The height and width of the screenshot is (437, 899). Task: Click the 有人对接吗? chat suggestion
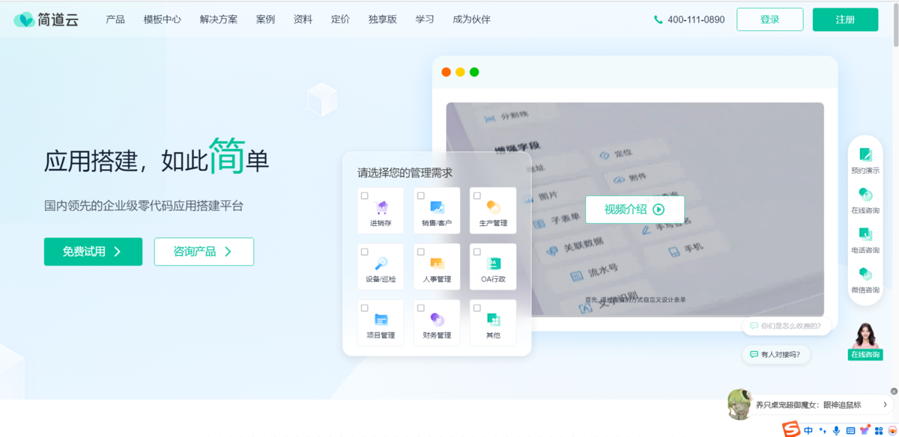[x=776, y=355]
